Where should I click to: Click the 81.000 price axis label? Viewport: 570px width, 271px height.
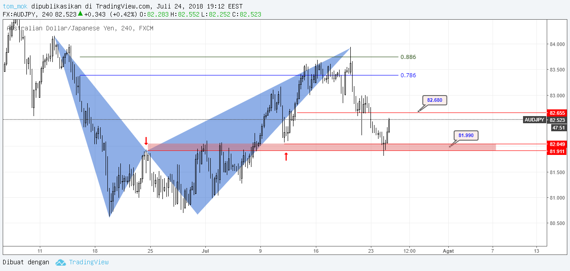[557, 198]
